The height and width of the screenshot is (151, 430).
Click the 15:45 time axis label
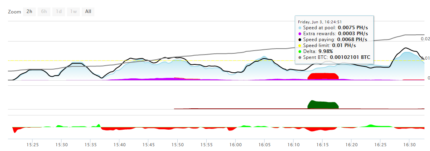pyautogui.click(x=148, y=144)
